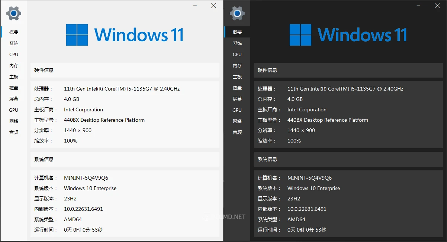Click AMD64 system type in light window
The width and height of the screenshot is (447, 242).
[x=73, y=220]
